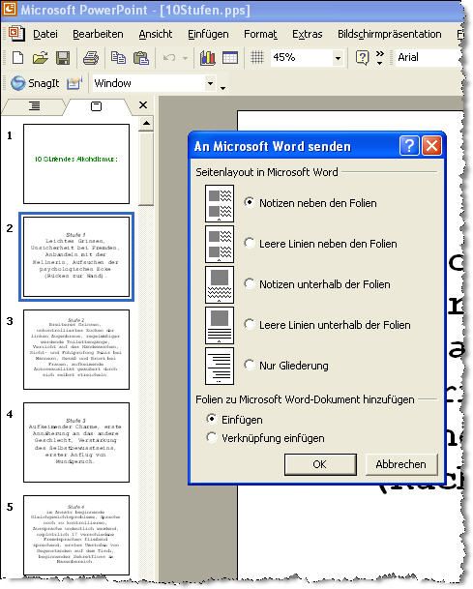This screenshot has width=473, height=589.
Task: Expand SnagIt toolbar options arrow
Action: pos(222,88)
